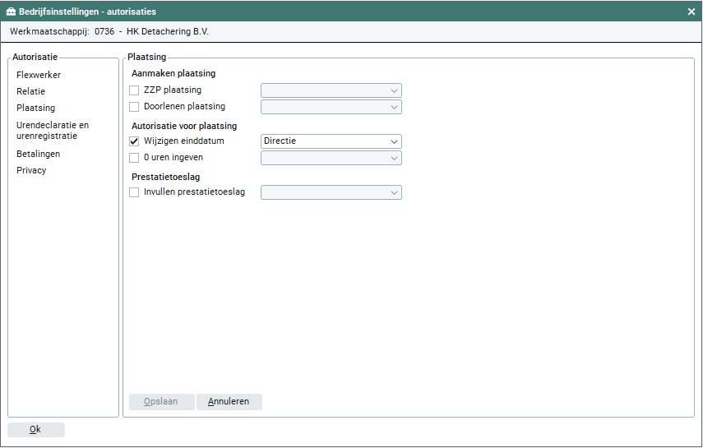The height and width of the screenshot is (448, 703).
Task: Click the briefcase icon in title bar
Action: (11, 12)
